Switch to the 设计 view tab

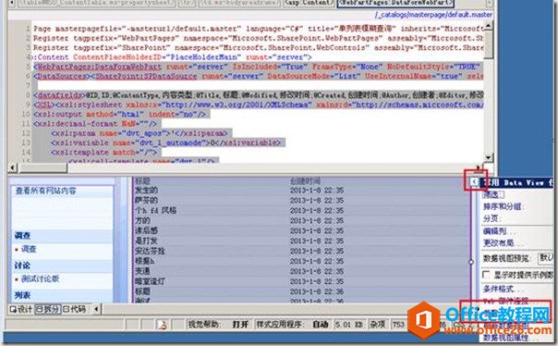tap(21, 309)
